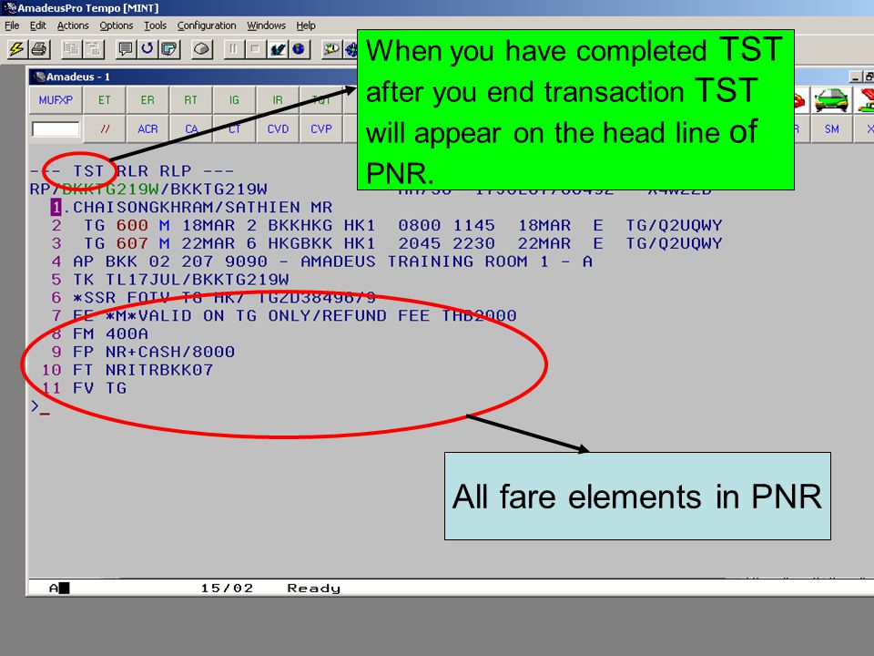Click the ER end and retrieve button
This screenshot has width=874, height=656.
coord(147,100)
